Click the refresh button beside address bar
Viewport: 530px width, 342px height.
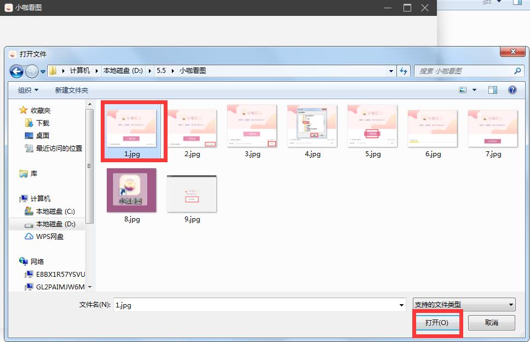click(x=404, y=71)
